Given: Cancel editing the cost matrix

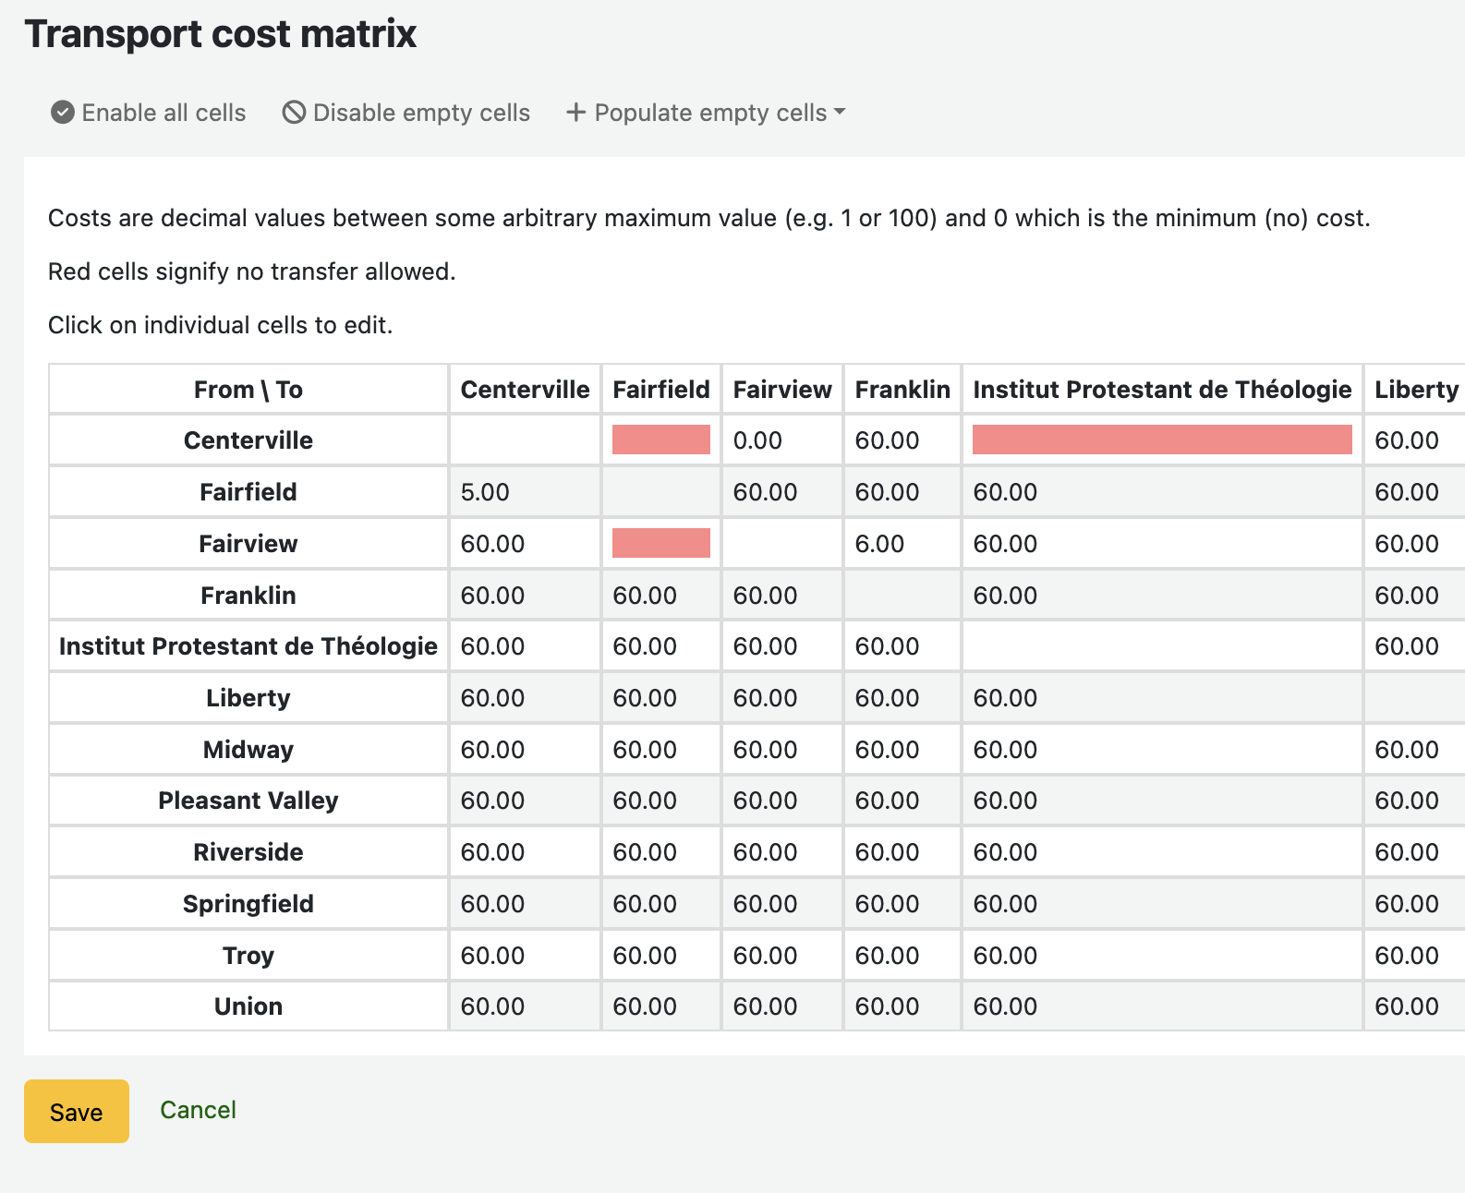Looking at the screenshot, I should click(x=198, y=1110).
